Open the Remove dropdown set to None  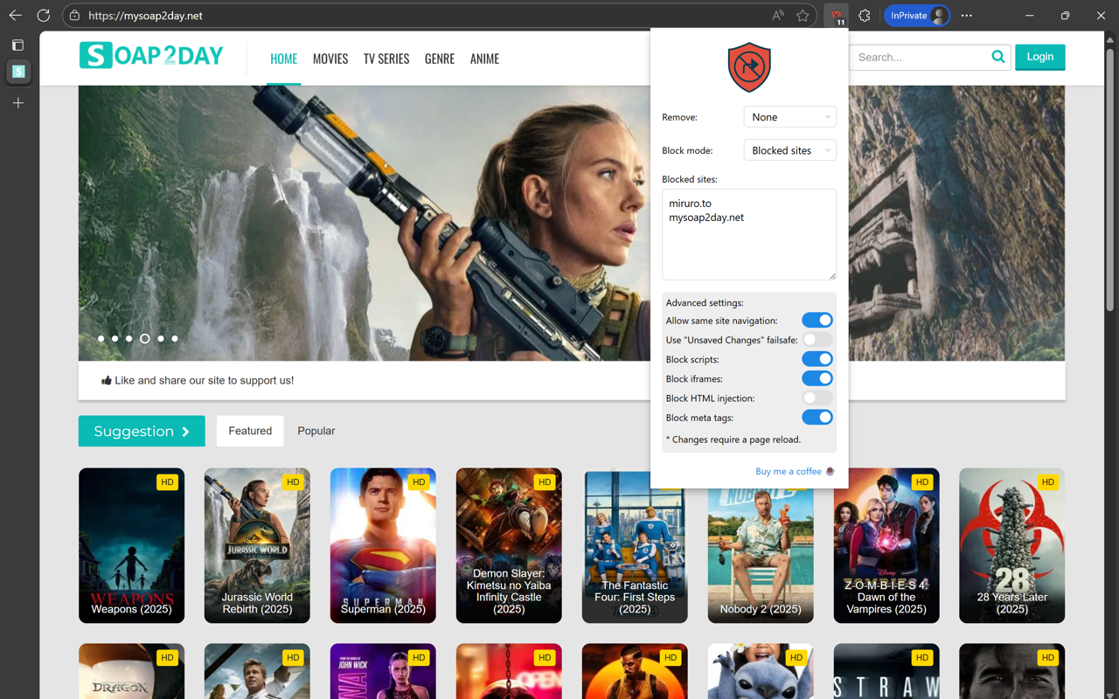click(x=789, y=117)
